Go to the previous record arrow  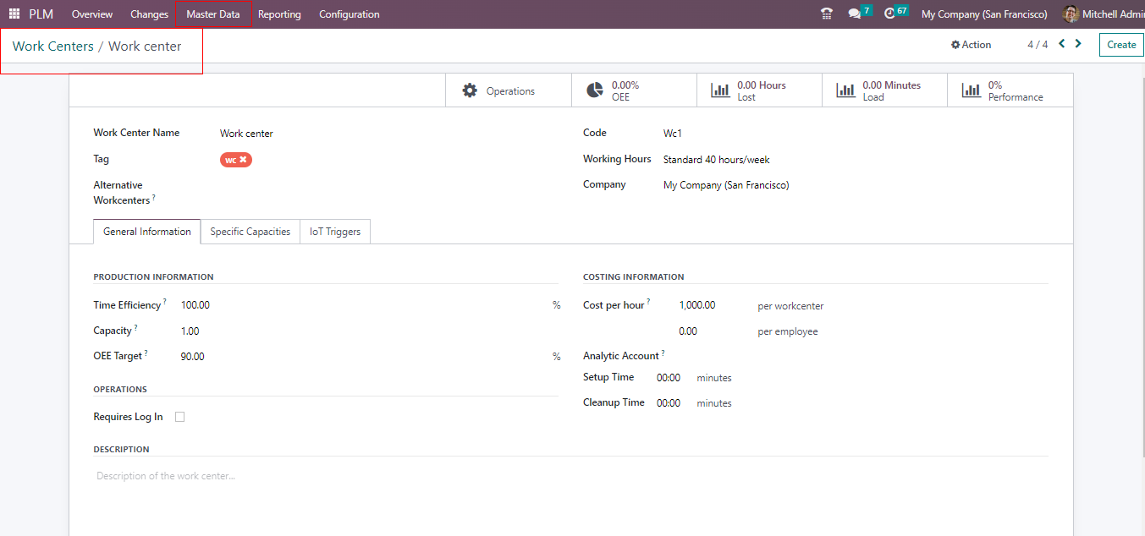1062,44
